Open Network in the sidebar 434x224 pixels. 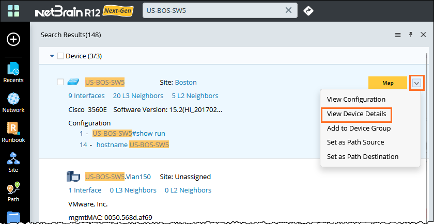click(13, 102)
